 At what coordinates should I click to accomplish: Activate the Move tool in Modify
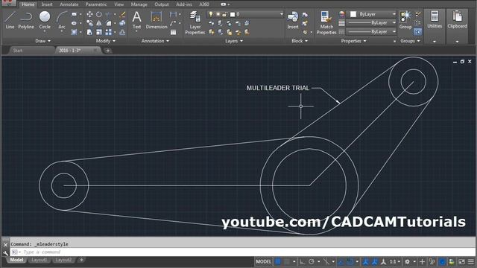(x=89, y=14)
